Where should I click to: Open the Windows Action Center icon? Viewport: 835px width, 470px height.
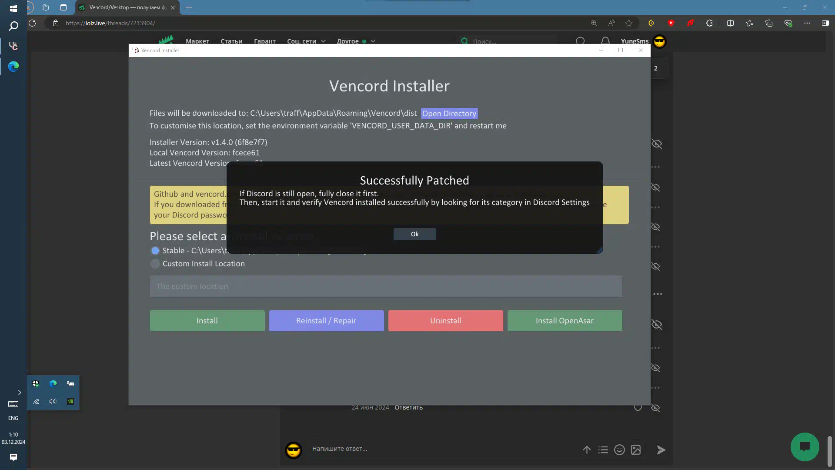tap(13, 457)
